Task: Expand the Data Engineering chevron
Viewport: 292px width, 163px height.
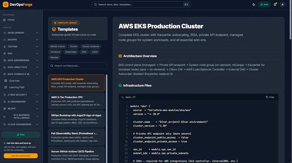Action: point(37,60)
